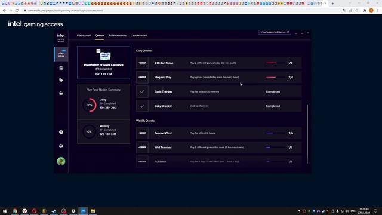Switch to the Dashboard tab
Viewport: 382px width, 215px height.
coord(84,36)
